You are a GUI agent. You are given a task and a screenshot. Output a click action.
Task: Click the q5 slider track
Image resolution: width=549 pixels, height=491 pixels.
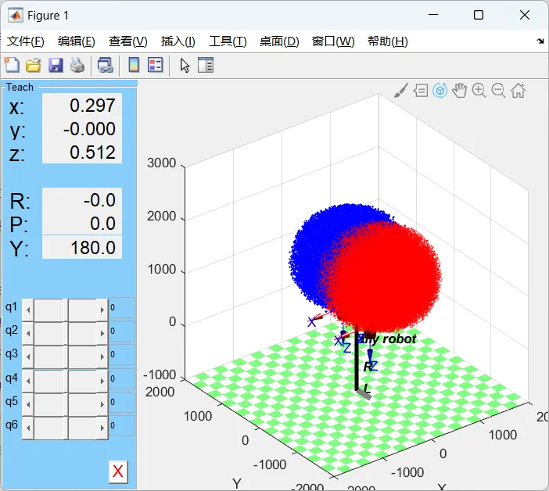[65, 404]
